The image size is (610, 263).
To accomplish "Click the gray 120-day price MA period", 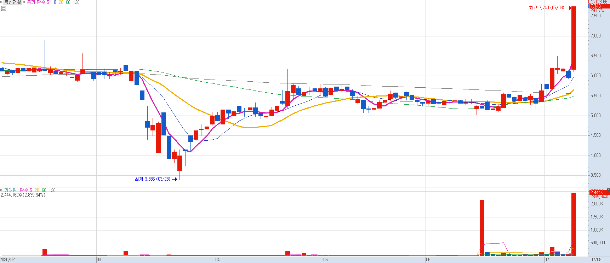I will coord(76,2).
